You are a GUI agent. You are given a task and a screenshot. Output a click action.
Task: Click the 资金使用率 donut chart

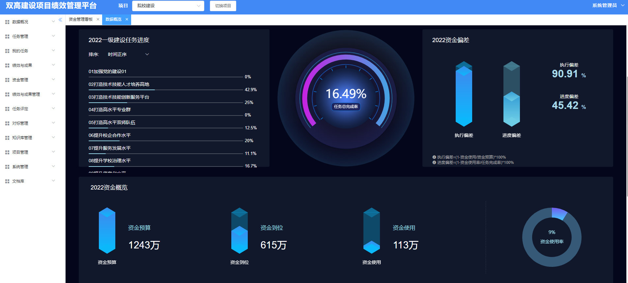pos(552,237)
